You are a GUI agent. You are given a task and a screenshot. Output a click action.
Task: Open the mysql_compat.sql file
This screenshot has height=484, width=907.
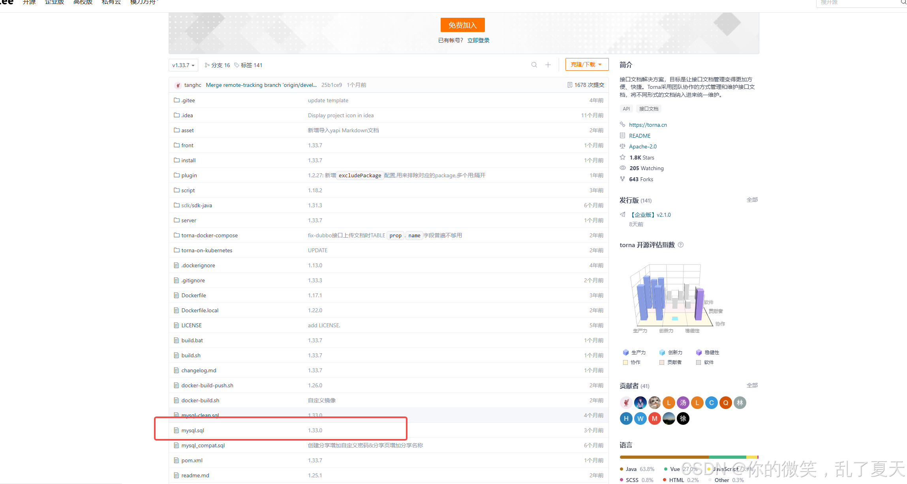coord(203,445)
